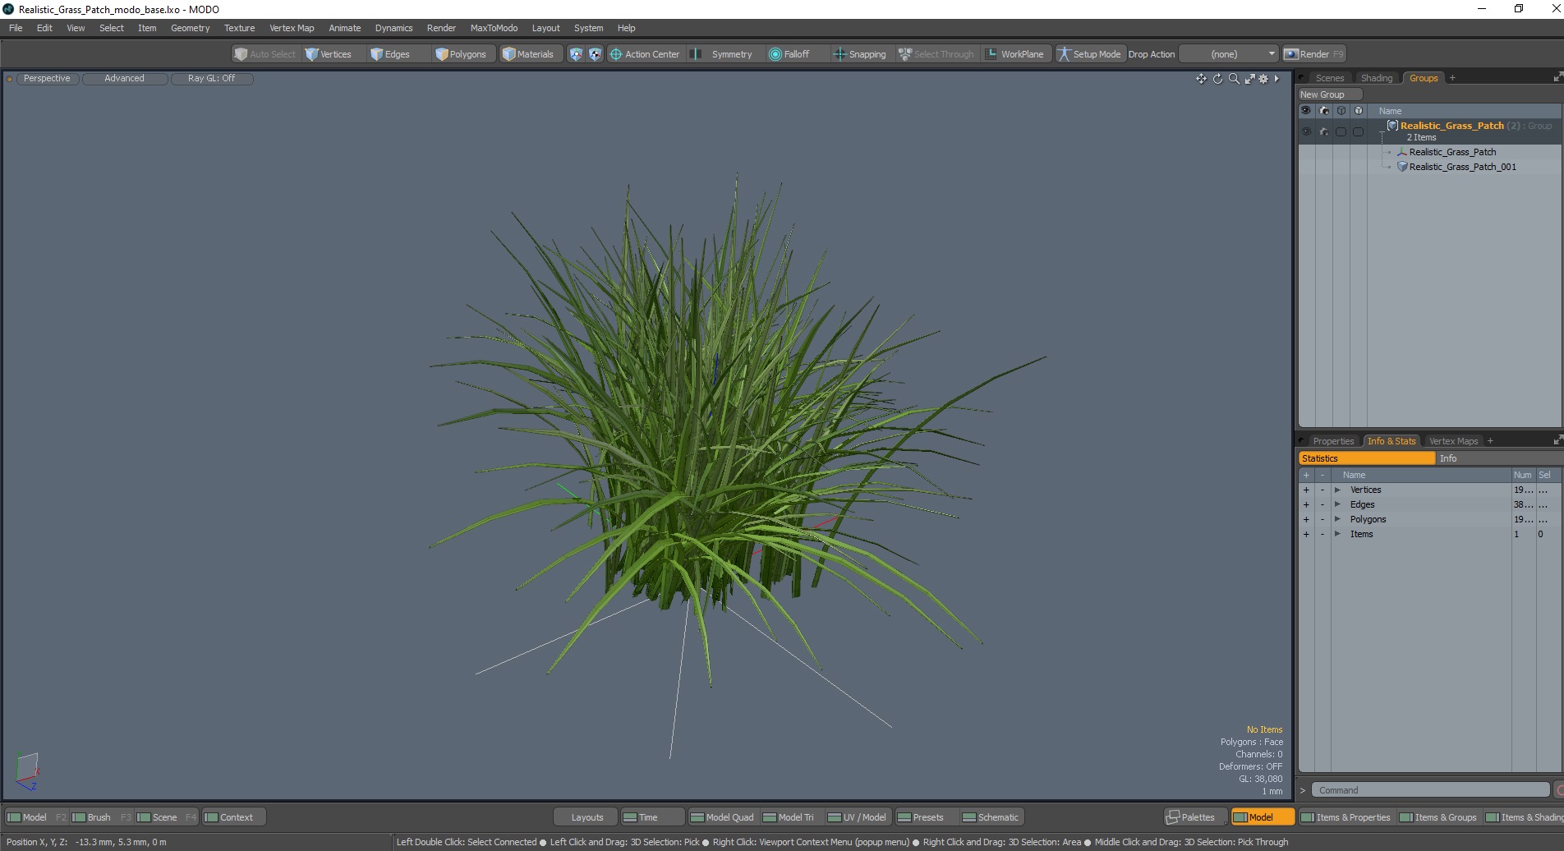Open Drop Action (none) dropdown

(x=1229, y=54)
